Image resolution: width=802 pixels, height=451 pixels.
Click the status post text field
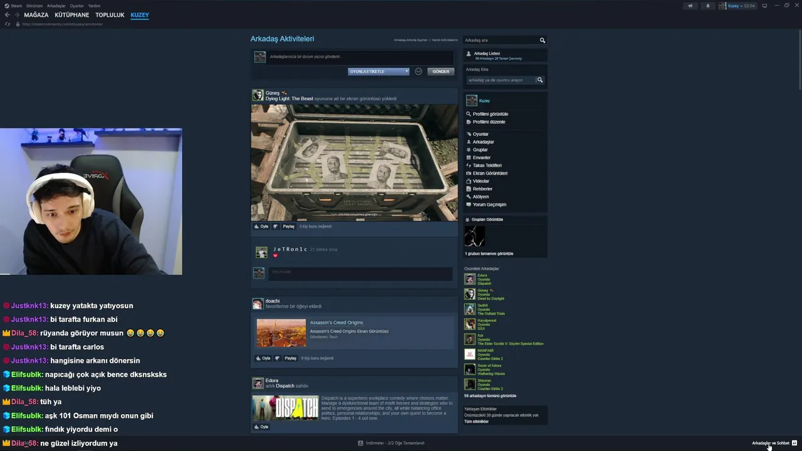coord(360,57)
